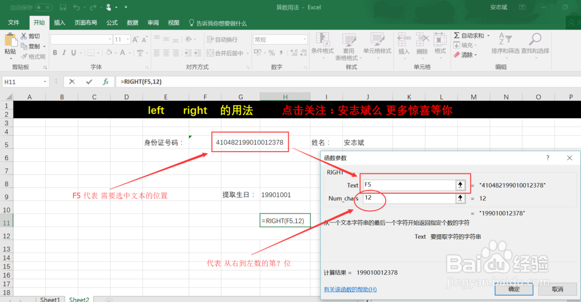This screenshot has height=302, width=581.
Task: Switch to the 页面布局 ribbon tab
Action: tap(85, 23)
